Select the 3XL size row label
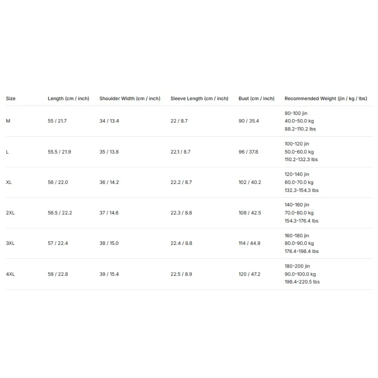The width and height of the screenshot is (378, 378). click(10, 243)
